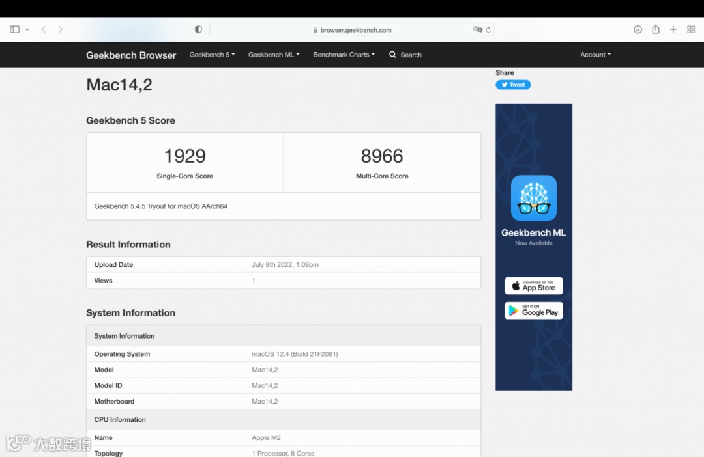Click the Geekbench ML brain app icon
The image size is (704, 457).
tap(534, 198)
